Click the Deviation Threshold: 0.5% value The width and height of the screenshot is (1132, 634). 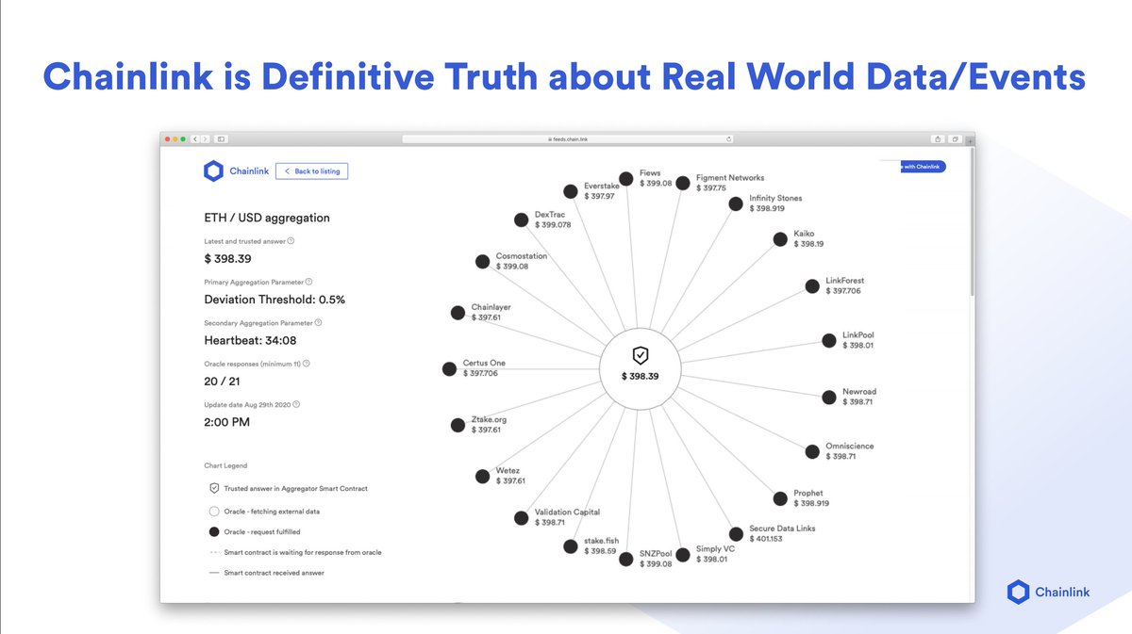tap(275, 300)
